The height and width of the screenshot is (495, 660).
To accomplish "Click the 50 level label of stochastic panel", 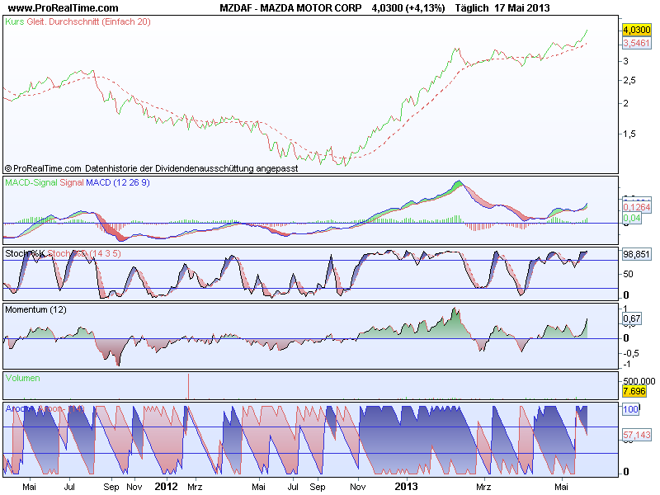I will [x=628, y=274].
